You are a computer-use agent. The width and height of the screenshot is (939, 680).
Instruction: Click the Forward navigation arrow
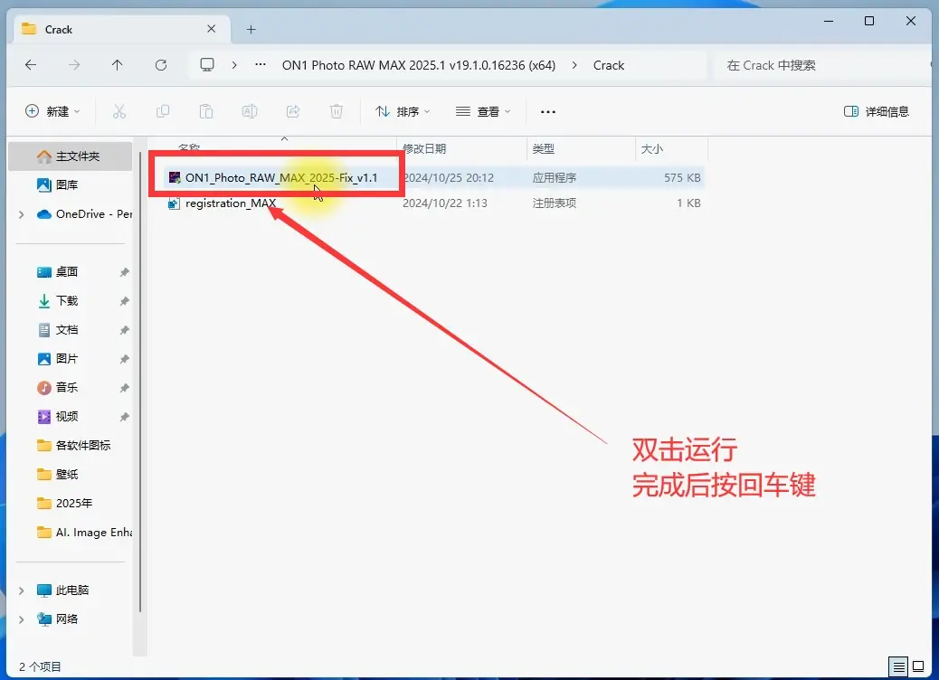73,64
